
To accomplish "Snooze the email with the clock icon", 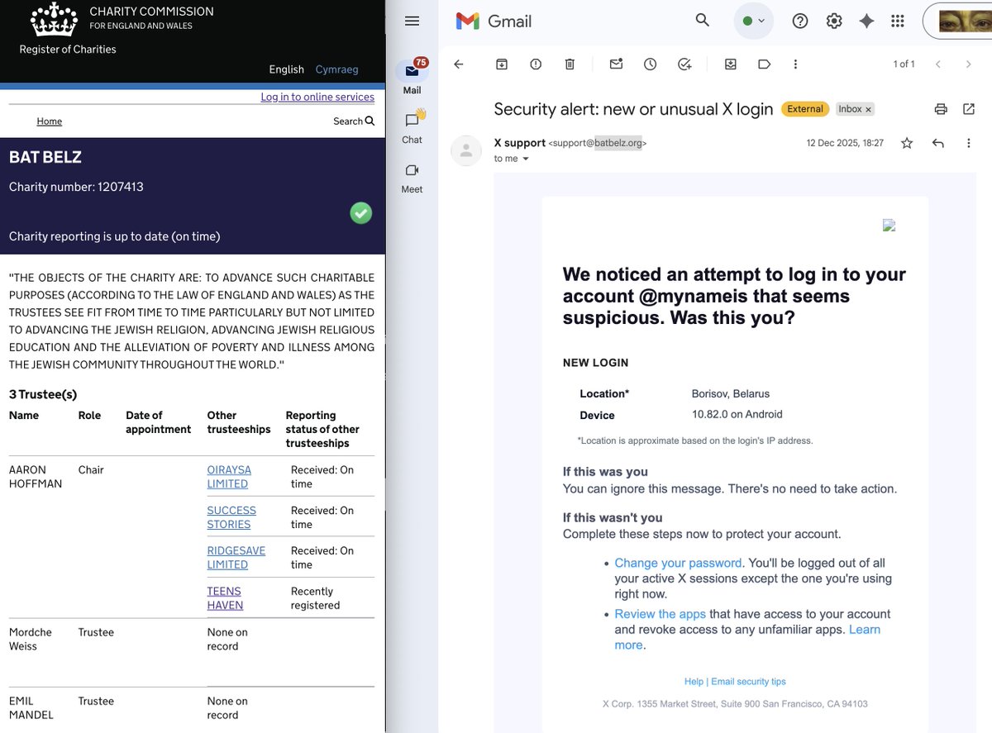I will [650, 64].
